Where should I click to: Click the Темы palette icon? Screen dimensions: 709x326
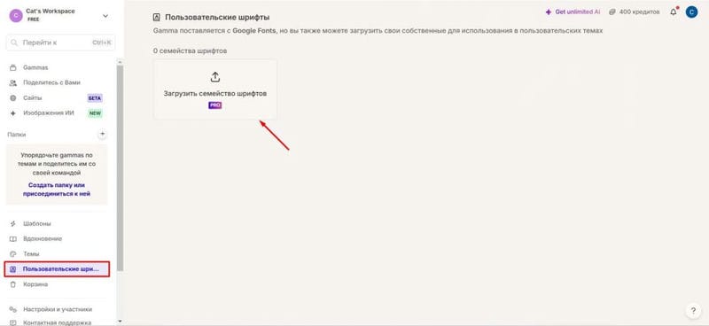coord(13,254)
